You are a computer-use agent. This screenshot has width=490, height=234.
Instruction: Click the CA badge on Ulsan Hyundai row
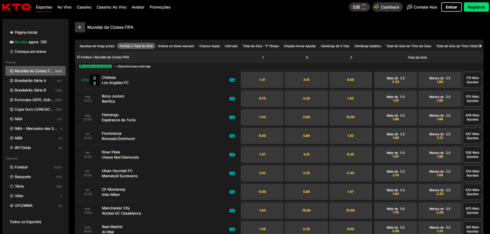[232, 173]
